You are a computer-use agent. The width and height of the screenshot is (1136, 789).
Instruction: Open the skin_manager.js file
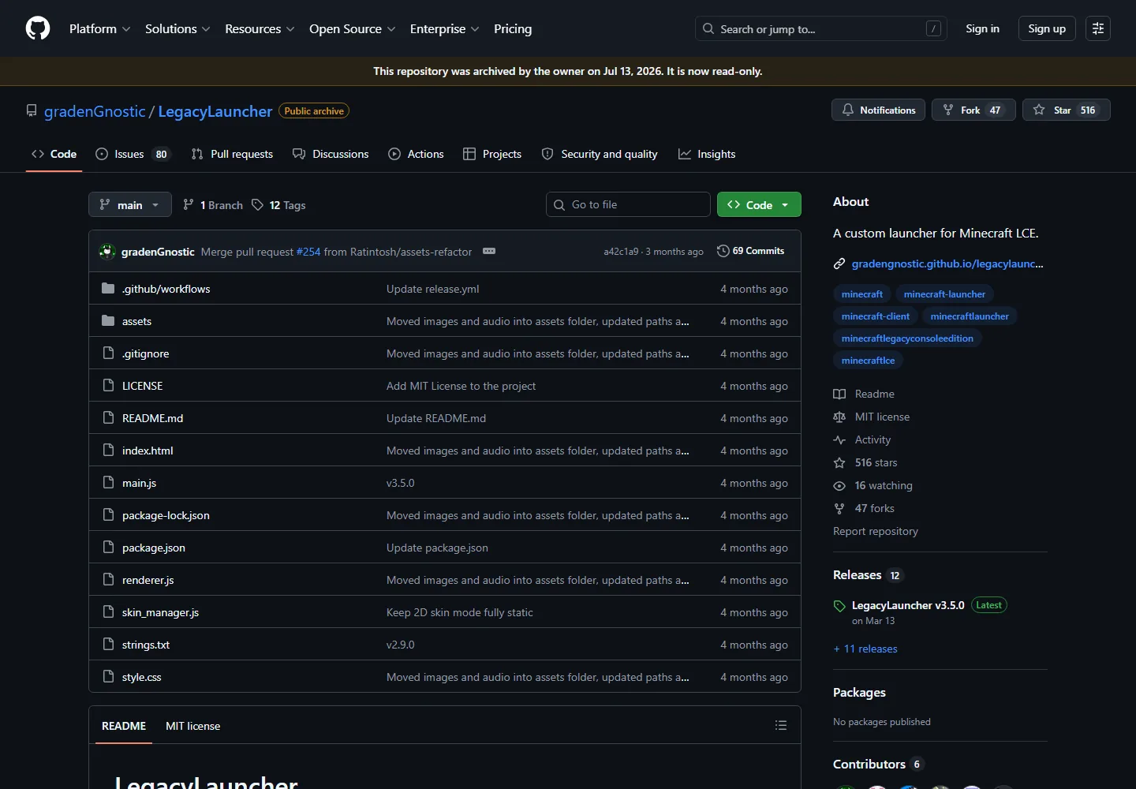(160, 612)
